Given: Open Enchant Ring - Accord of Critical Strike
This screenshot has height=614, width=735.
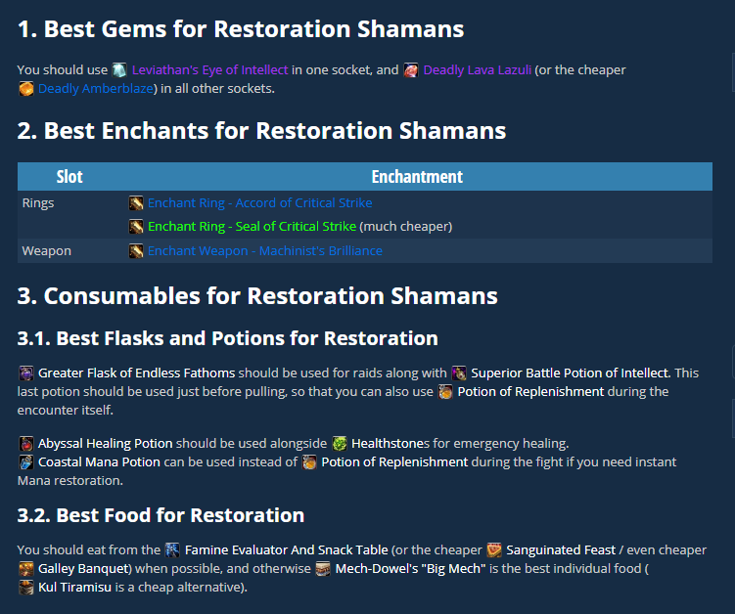Looking at the screenshot, I should [259, 203].
